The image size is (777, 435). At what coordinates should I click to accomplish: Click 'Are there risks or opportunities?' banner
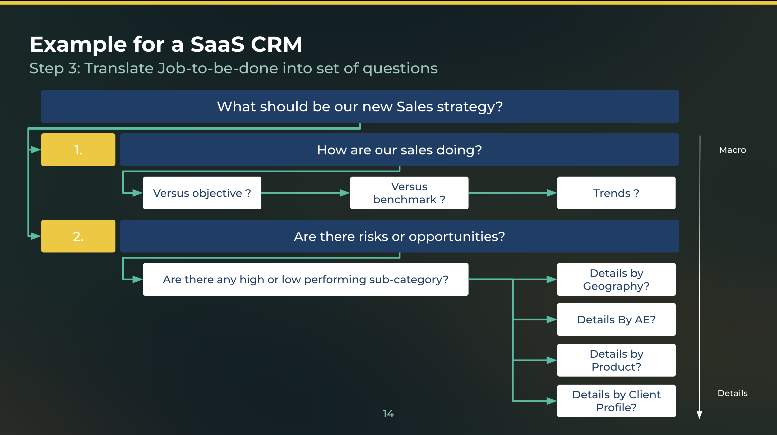[x=399, y=236]
